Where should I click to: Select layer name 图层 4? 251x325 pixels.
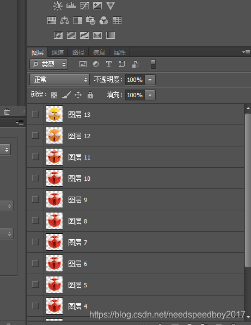click(78, 306)
